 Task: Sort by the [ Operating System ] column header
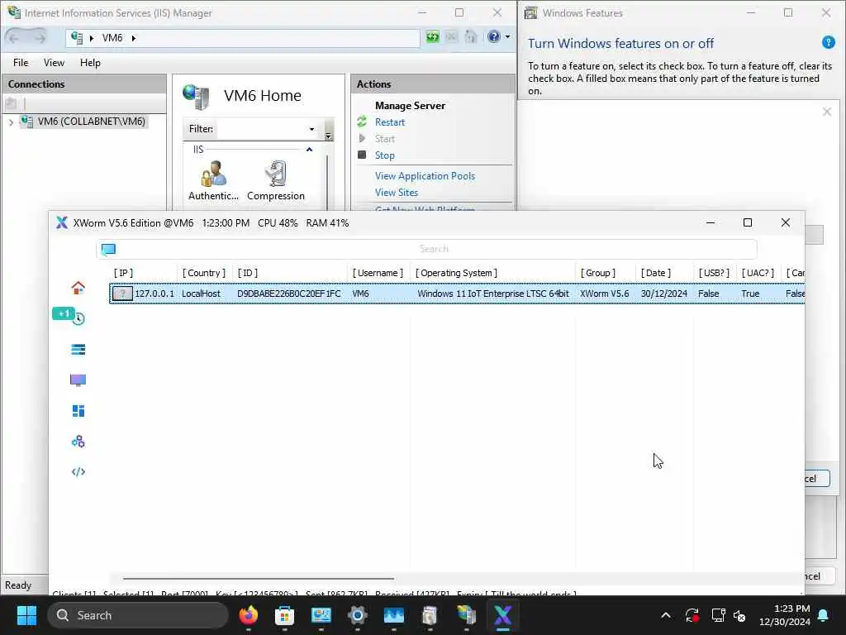pyautogui.click(x=456, y=273)
